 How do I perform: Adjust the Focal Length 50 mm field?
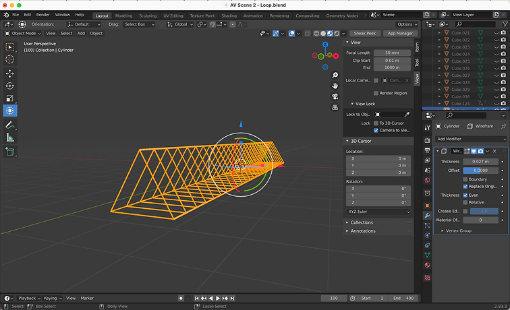click(392, 53)
